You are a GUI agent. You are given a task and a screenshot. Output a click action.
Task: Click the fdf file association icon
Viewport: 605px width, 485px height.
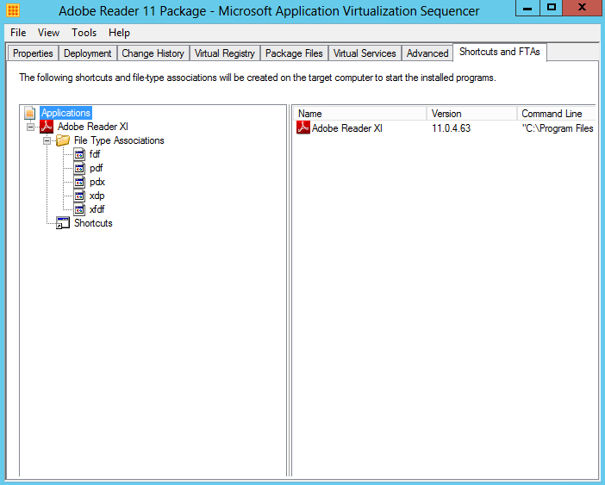tap(79, 154)
